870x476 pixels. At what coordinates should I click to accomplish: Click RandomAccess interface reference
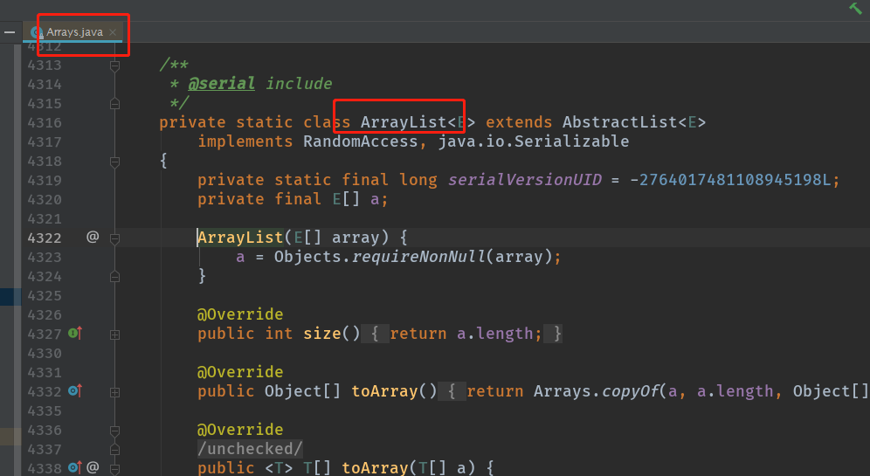pos(360,141)
